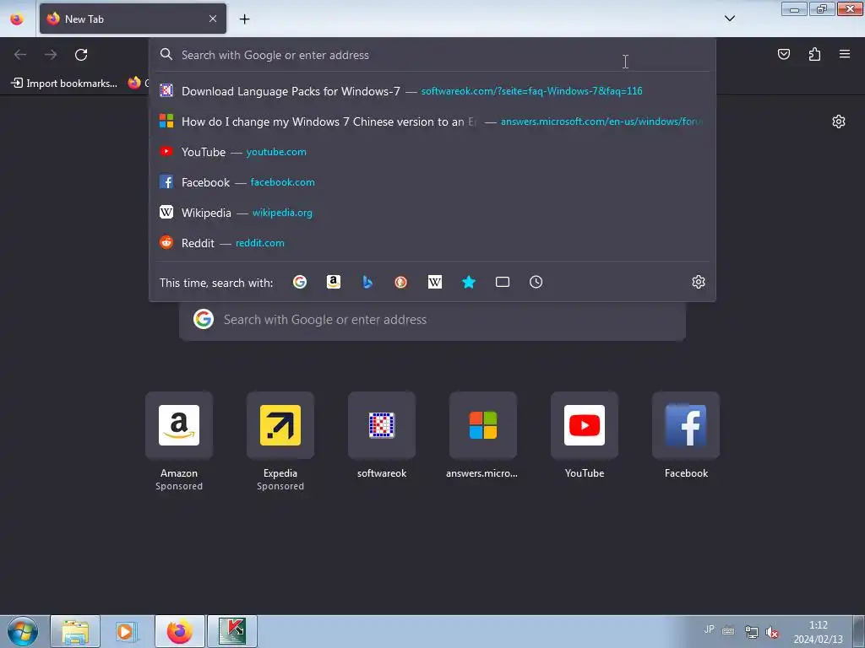Screen dimensions: 865x648
Task: Search this time with Wikipedia
Action: (x=435, y=282)
